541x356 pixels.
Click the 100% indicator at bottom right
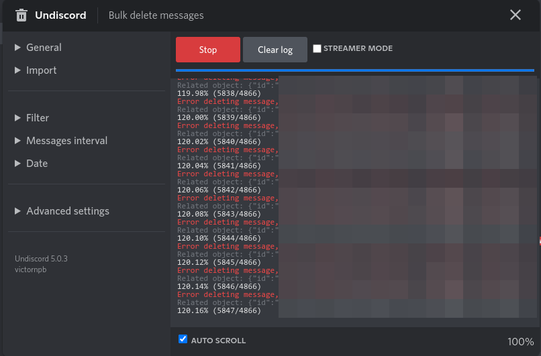tap(521, 341)
